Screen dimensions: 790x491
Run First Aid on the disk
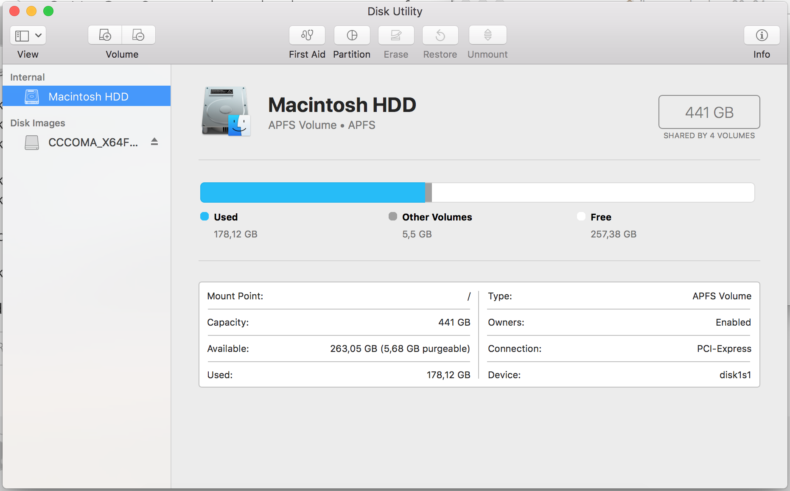coord(307,35)
